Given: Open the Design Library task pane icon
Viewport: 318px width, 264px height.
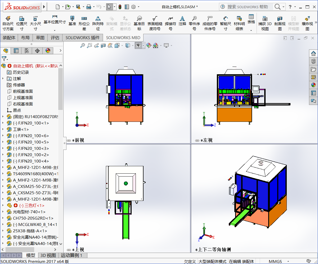Looking at the screenshot, I should [x=313, y=61].
